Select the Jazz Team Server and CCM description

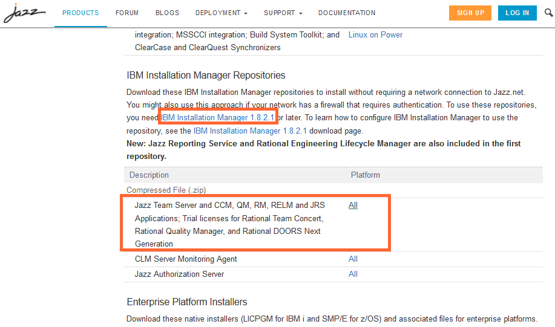(x=230, y=224)
